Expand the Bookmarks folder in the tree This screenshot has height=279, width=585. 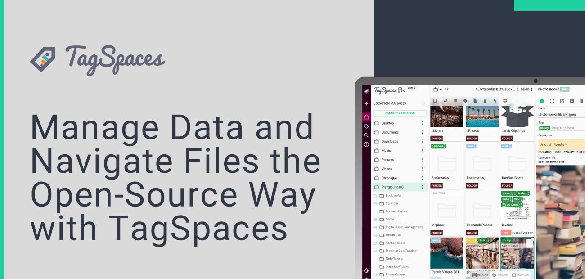point(375,195)
